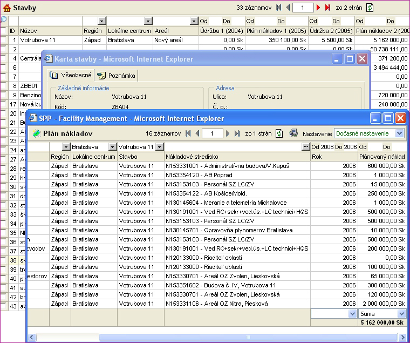Click the Stavby home icon
Viewport: 410px width, 343px height.
point(6,8)
